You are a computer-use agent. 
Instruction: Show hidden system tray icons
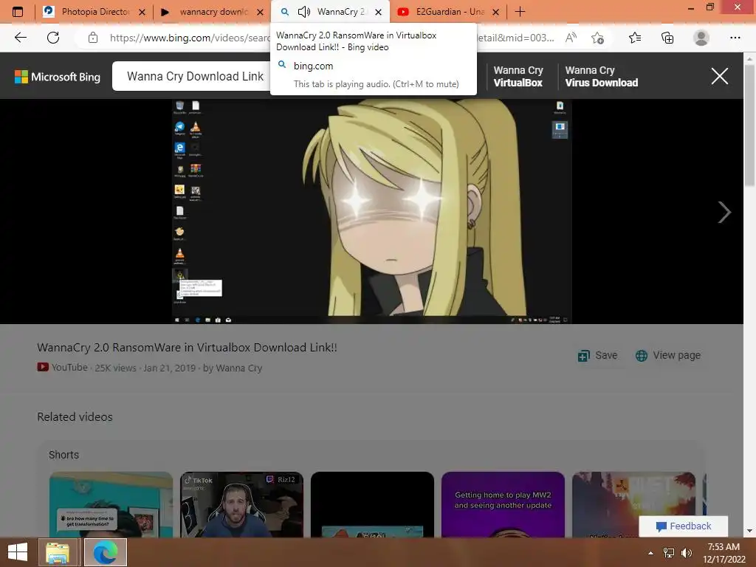pyautogui.click(x=651, y=552)
